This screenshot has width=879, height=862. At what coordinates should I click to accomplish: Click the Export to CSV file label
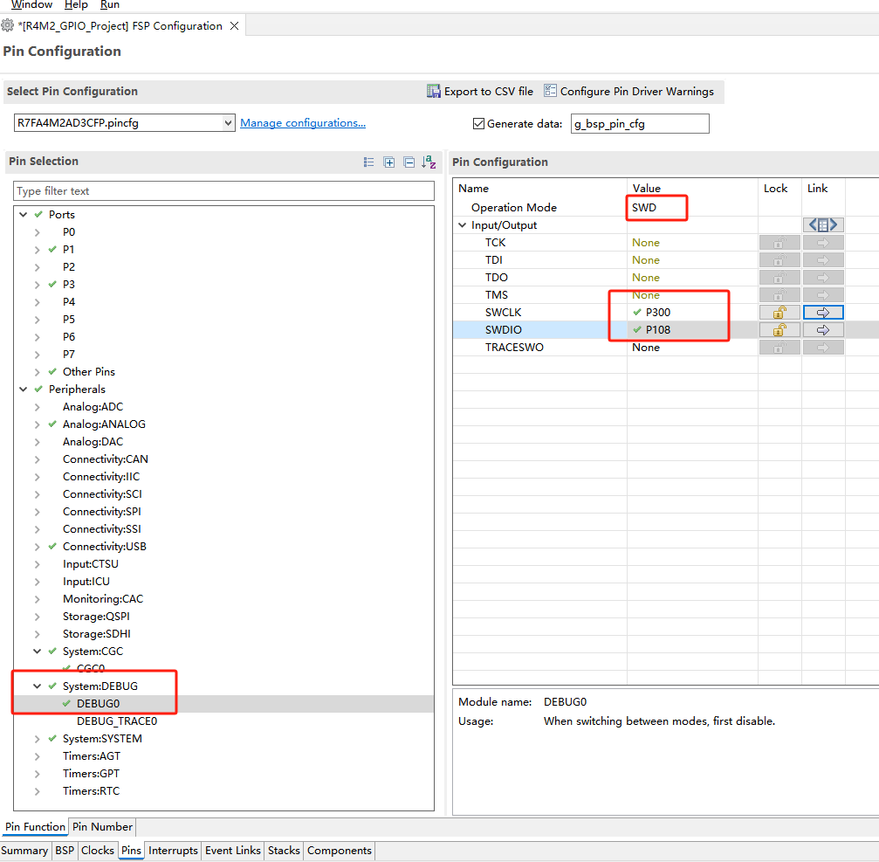pyautogui.click(x=488, y=91)
